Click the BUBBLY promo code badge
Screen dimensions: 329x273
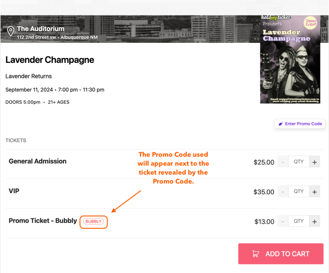[94, 221]
